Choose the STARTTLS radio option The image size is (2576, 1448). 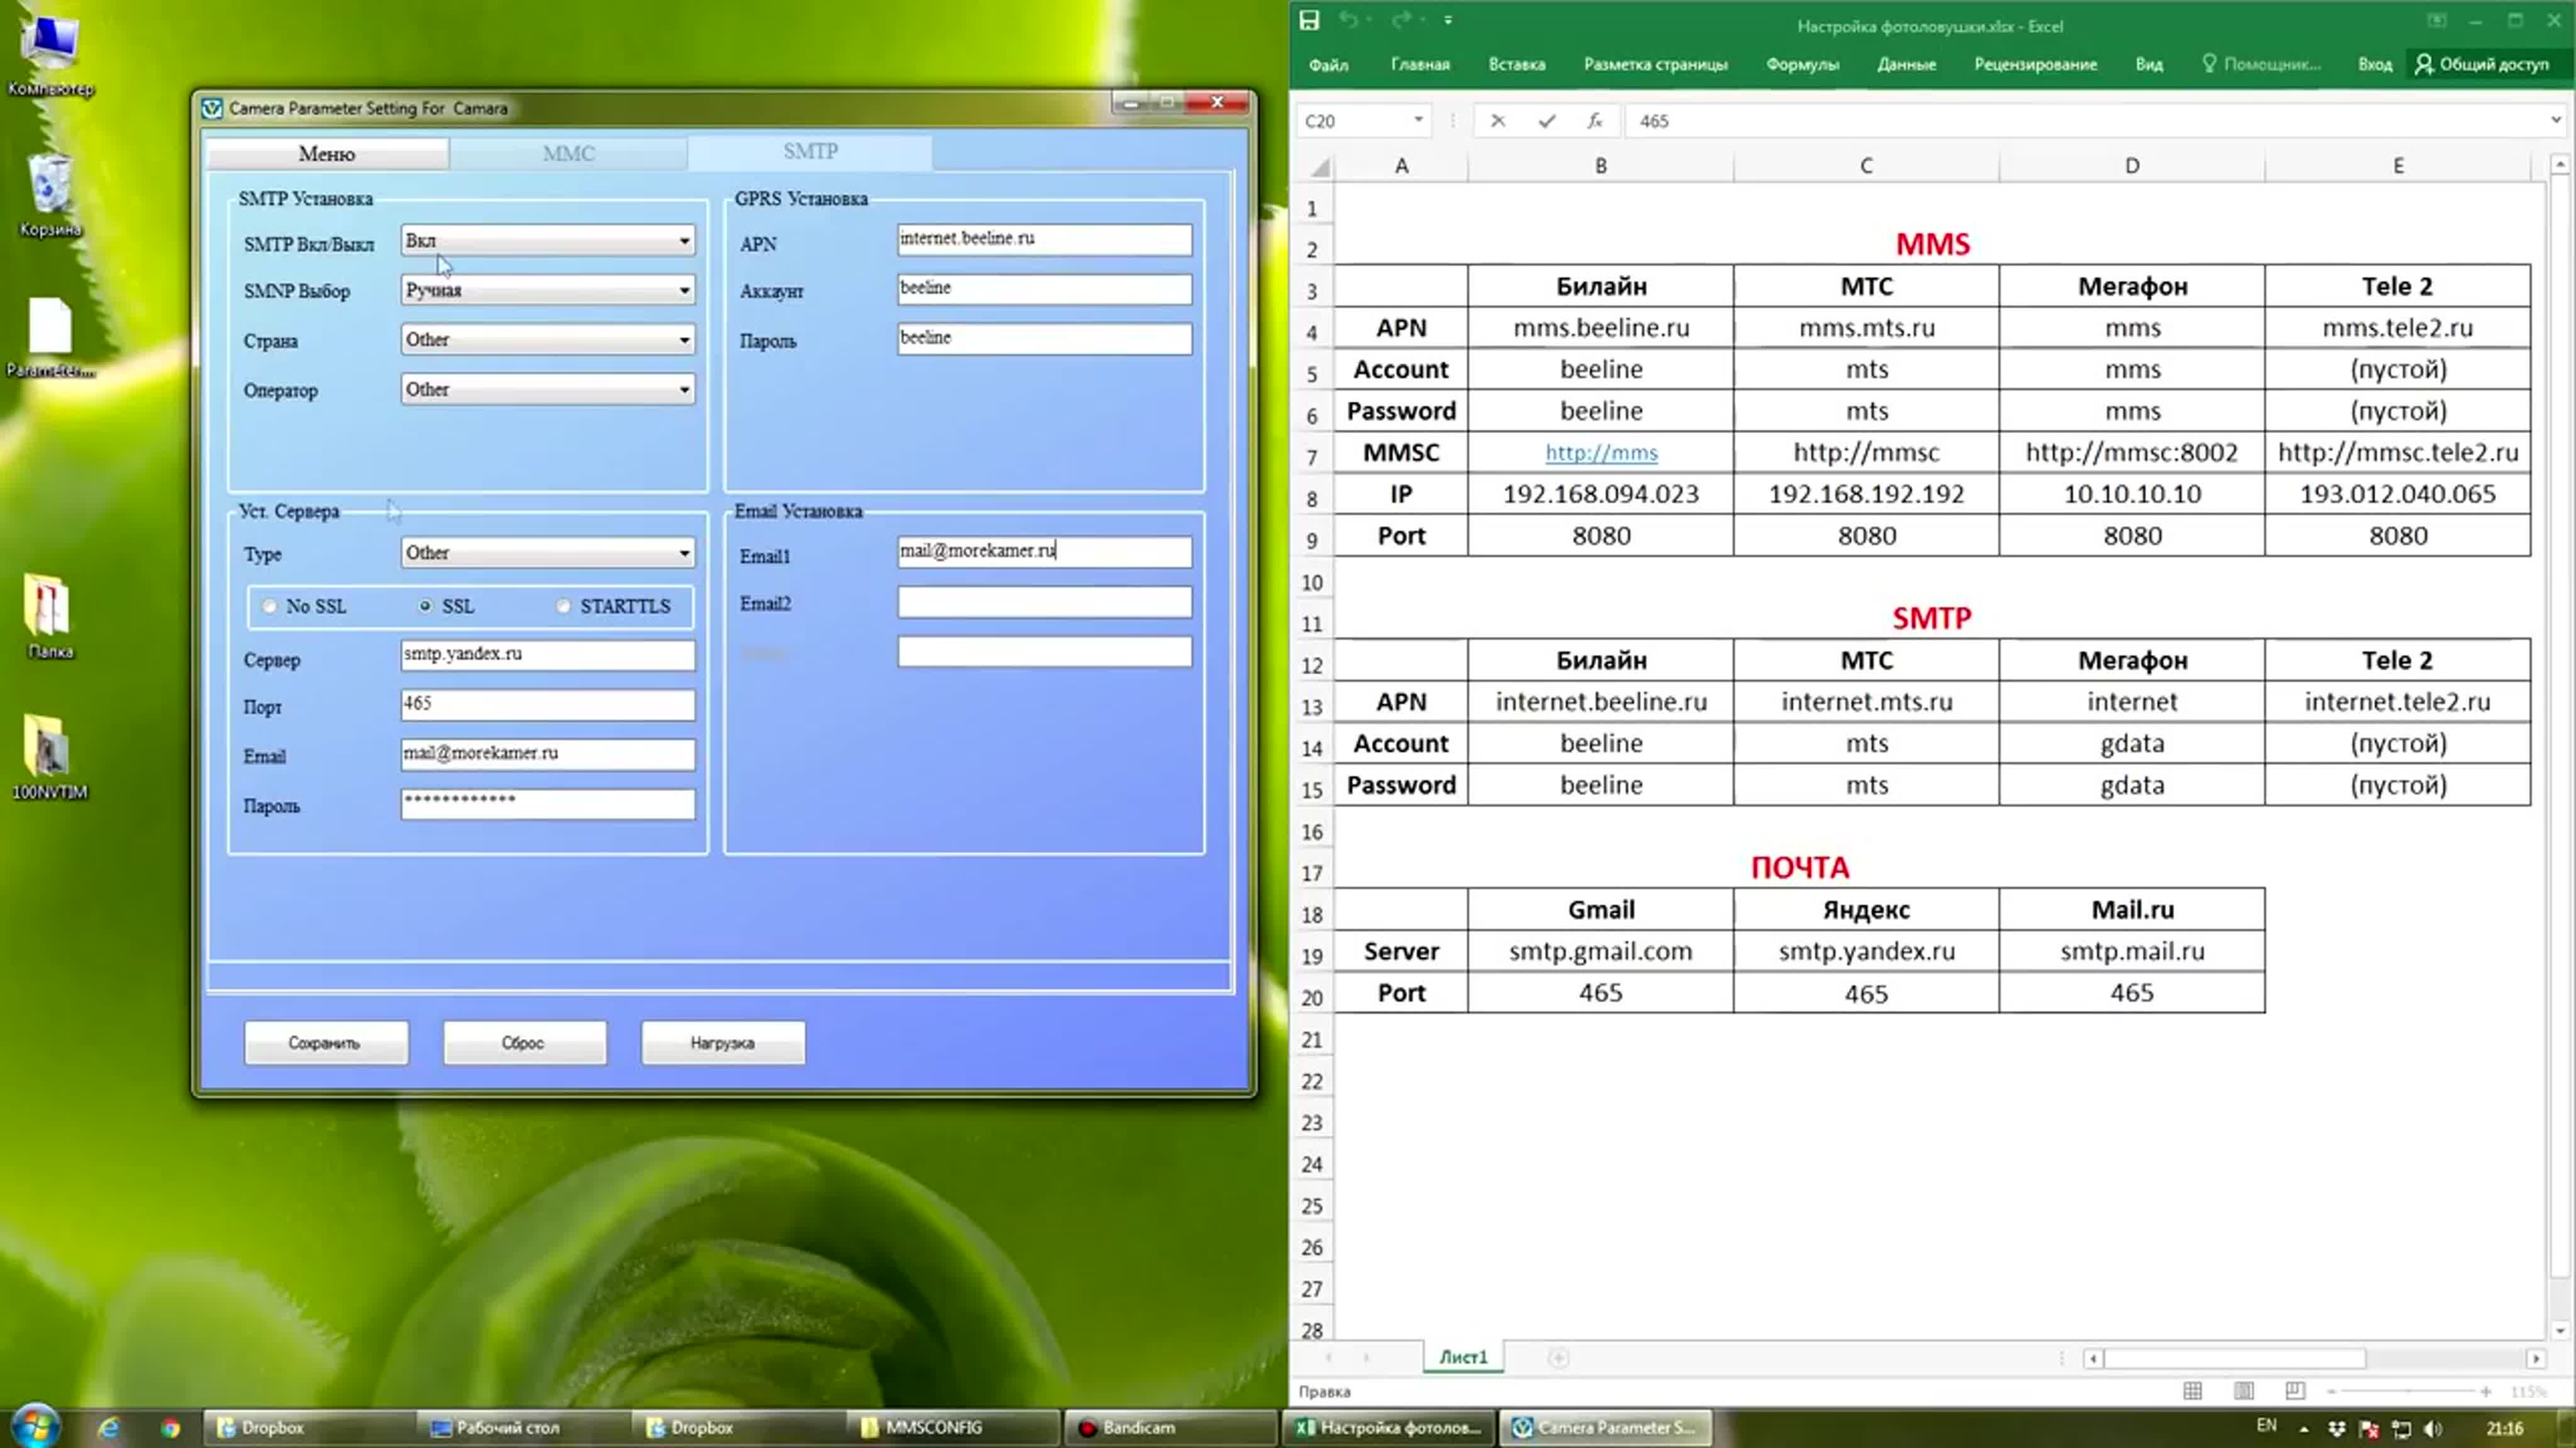coord(563,606)
